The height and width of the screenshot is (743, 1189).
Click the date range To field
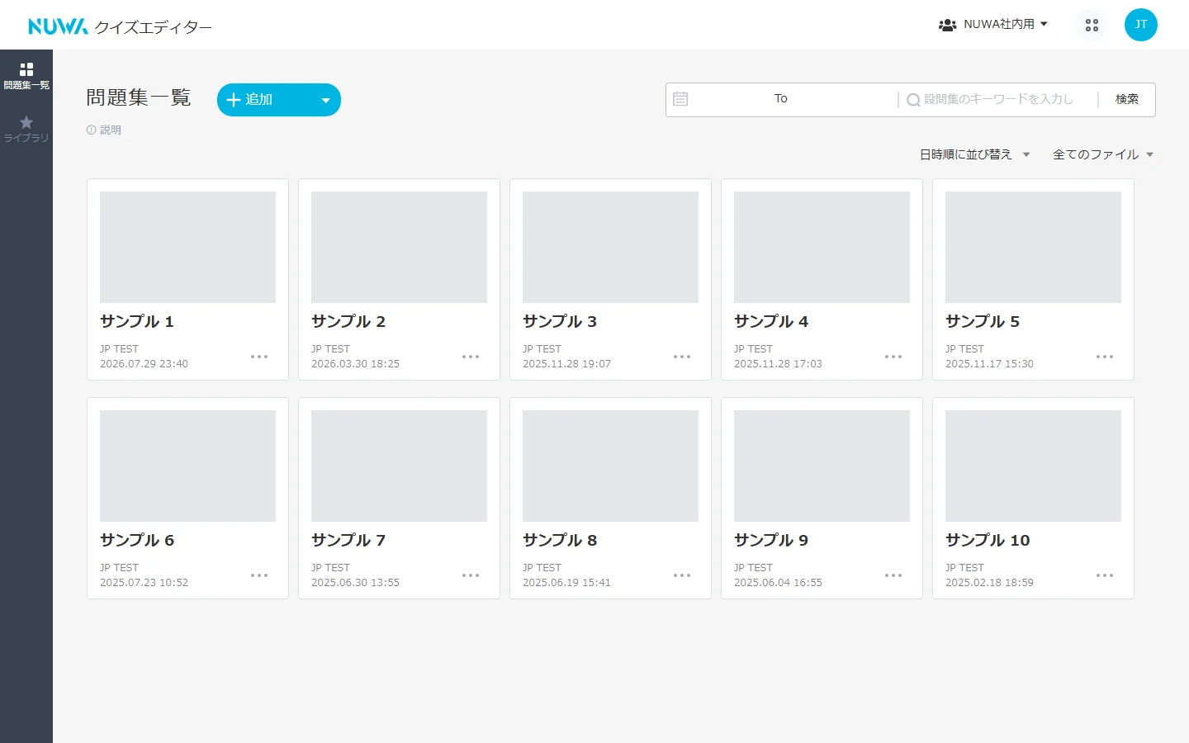click(x=781, y=99)
